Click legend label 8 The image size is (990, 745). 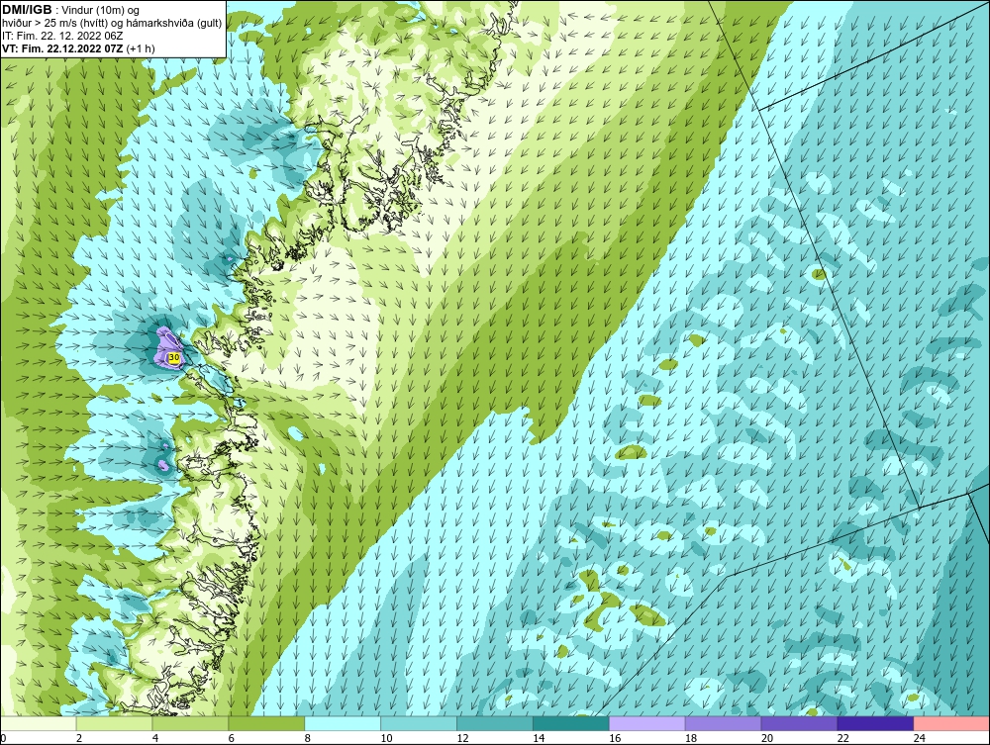(x=308, y=738)
